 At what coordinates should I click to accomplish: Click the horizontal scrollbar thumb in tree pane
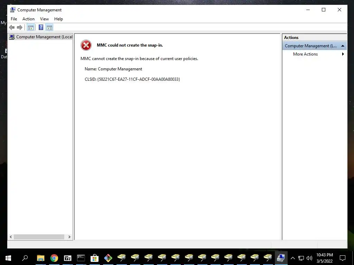[x=39, y=237]
